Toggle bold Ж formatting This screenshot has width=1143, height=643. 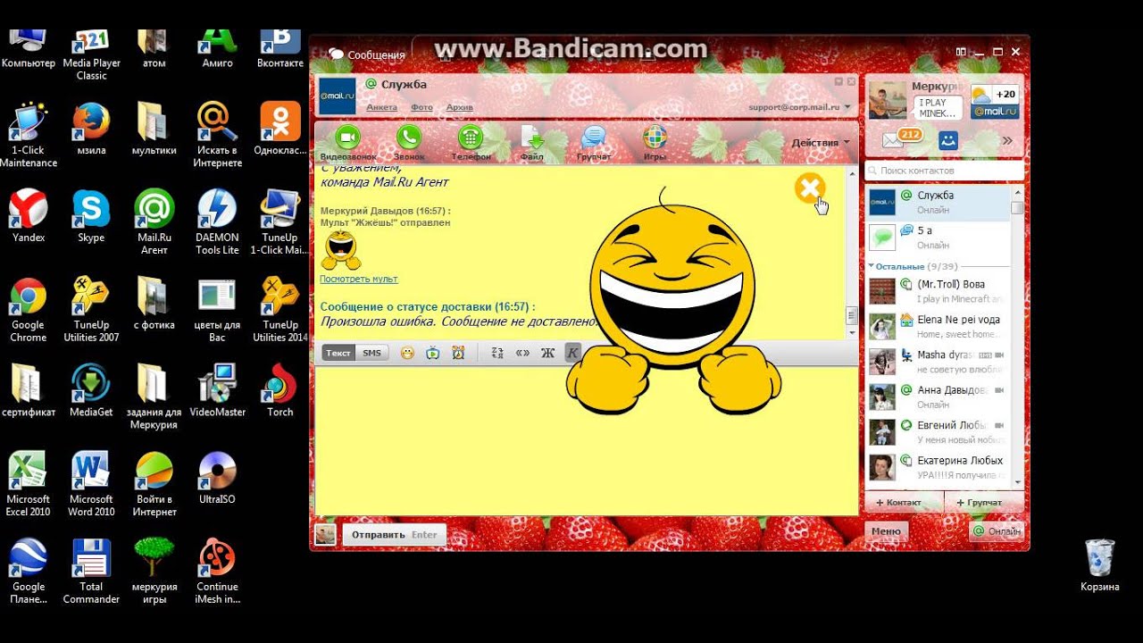pyautogui.click(x=548, y=353)
